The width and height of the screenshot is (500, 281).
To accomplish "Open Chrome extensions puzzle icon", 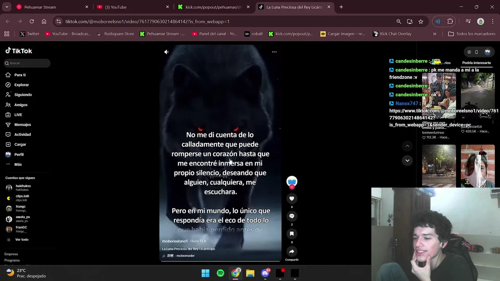I will pyautogui.click(x=450, y=21).
